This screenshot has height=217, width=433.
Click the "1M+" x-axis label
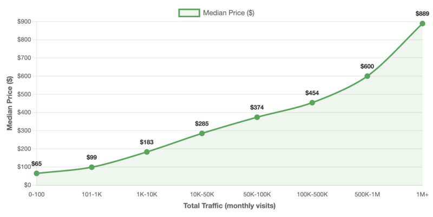422,195
